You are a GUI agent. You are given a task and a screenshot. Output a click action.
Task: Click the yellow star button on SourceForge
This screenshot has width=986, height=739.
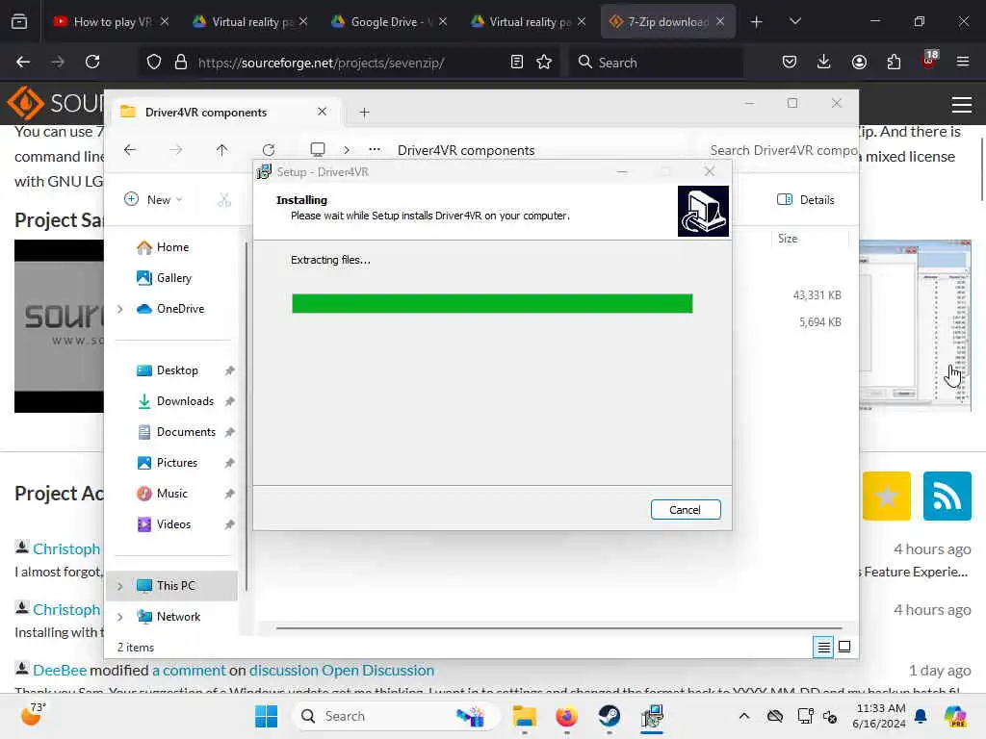(886, 497)
